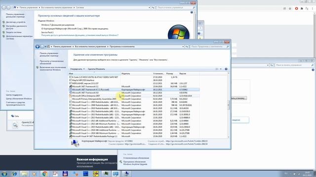The image size is (316, 177).
Task: Open Панель управления home link in Programs sidebar
Action: [x=49, y=55]
